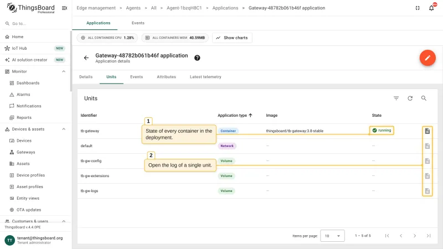Viewport: 443px width, 249px height.
Task: Open Assets in the sidebar
Action: [35, 164]
